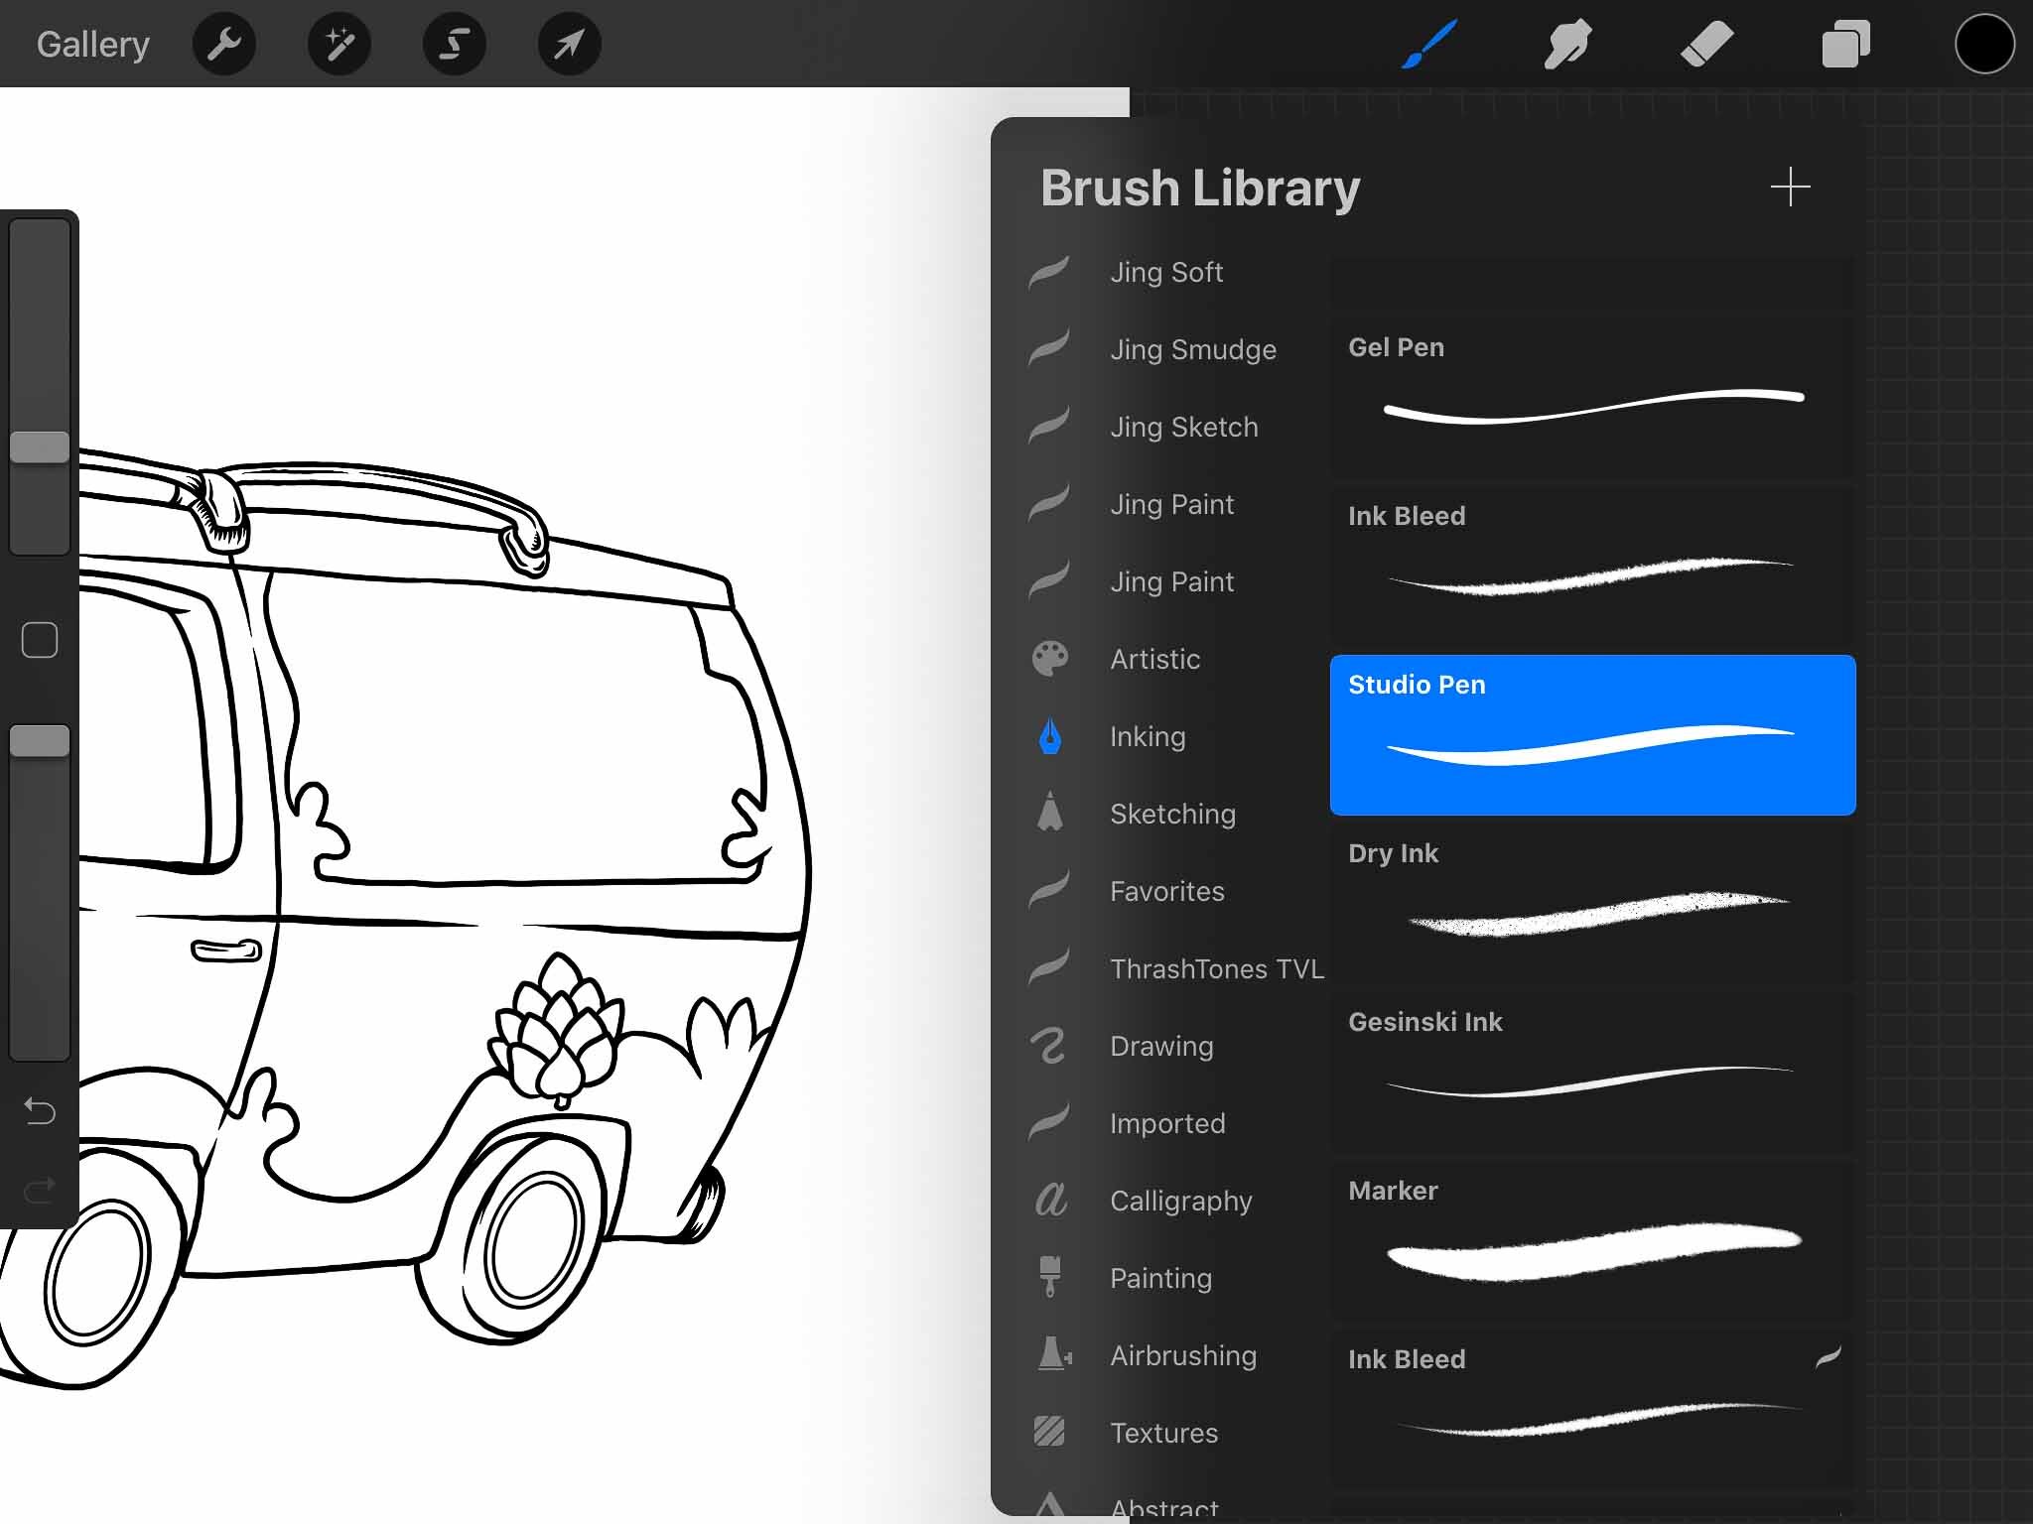Screen dimensions: 2033x1524
Task: Click the brush size slider handle
Action: 40,446
